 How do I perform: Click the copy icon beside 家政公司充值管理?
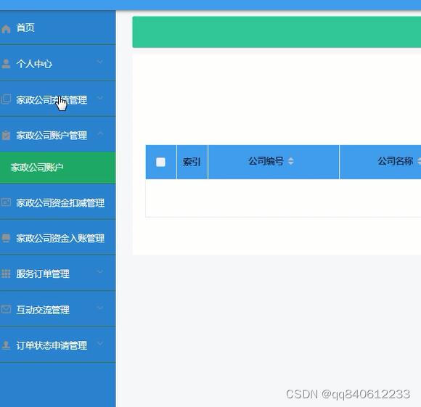[x=6, y=99]
